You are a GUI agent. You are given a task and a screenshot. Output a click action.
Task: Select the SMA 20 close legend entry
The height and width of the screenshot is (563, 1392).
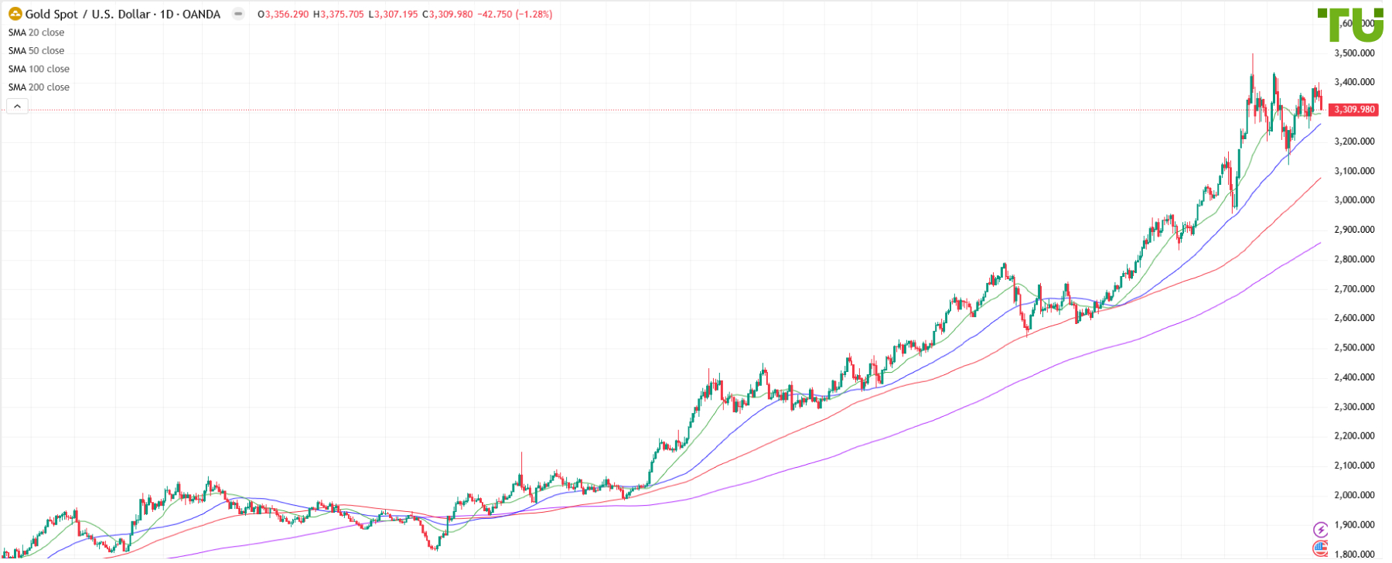click(x=36, y=32)
